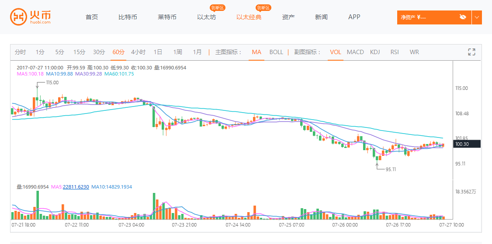Viewport: 492px width, 244px height.
Task: Select the 15分 chart interval
Action: tap(79, 52)
